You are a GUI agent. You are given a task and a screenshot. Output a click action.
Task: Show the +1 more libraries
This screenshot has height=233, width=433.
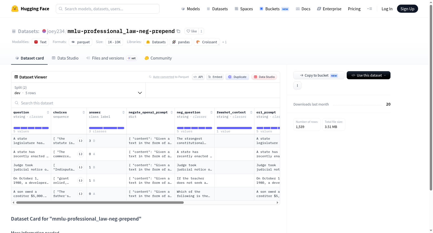click(x=224, y=42)
